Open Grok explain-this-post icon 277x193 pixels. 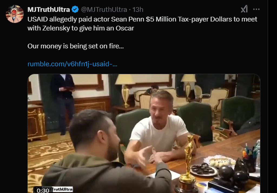244,9
